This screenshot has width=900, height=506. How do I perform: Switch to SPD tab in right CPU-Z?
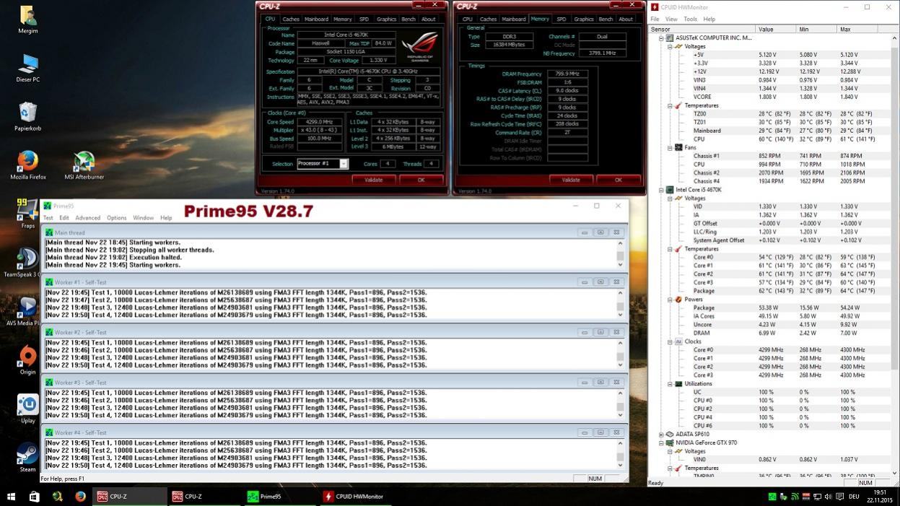point(562,19)
